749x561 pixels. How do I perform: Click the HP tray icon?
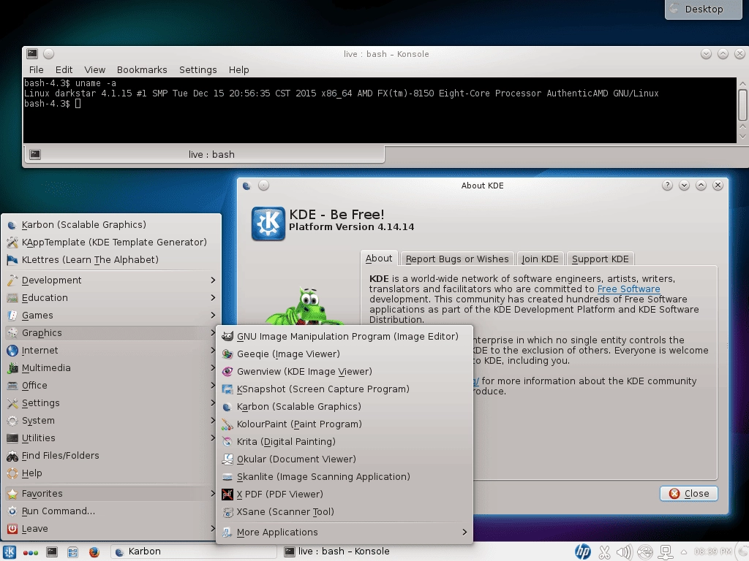coord(583,552)
